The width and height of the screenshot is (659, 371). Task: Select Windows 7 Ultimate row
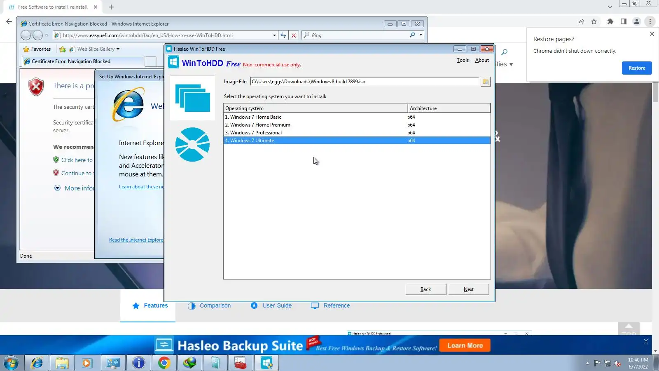point(357,141)
